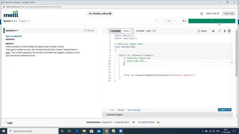Select the All questions filter
239x134 pixels.
185,21
